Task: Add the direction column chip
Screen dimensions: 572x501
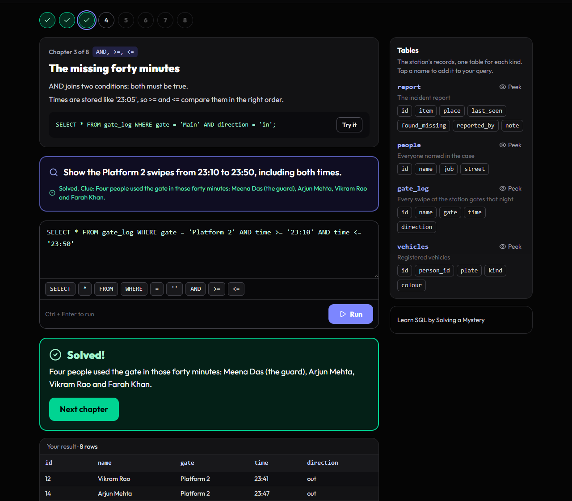Action: (416, 227)
